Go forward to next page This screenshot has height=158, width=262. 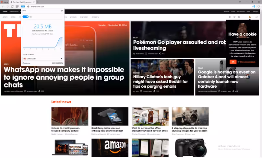tap(7, 6)
